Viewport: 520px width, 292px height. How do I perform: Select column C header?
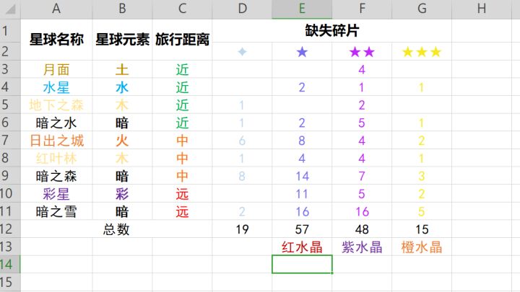(x=182, y=9)
